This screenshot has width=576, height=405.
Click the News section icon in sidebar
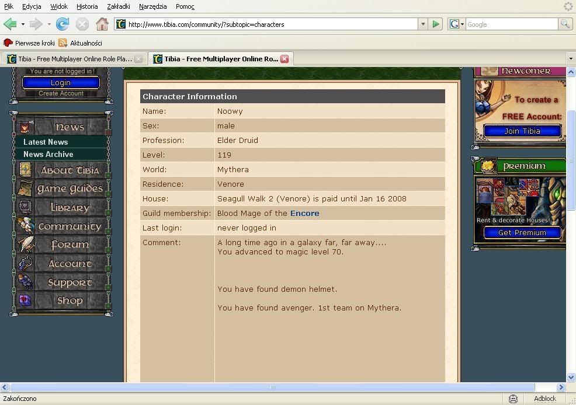[25, 127]
